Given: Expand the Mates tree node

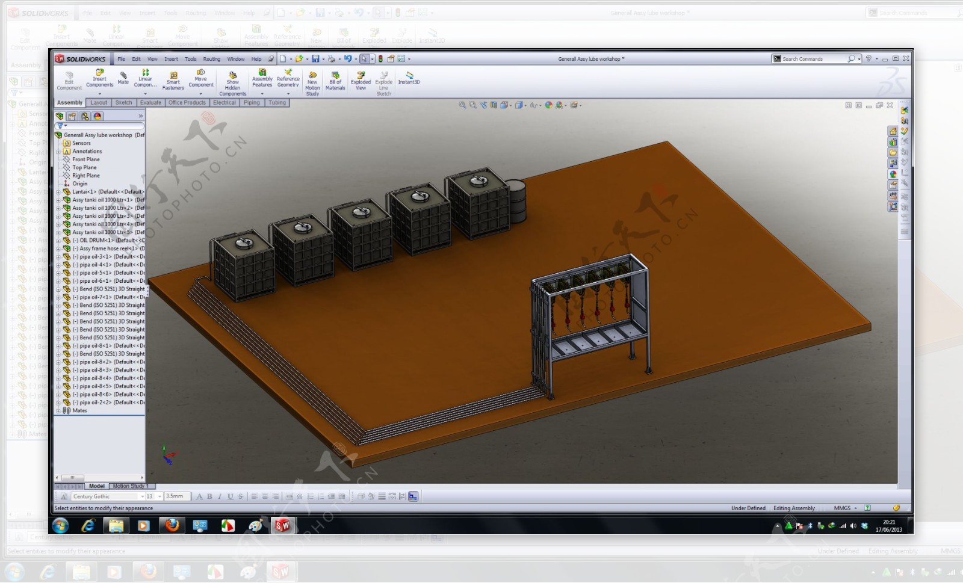Looking at the screenshot, I should point(59,411).
